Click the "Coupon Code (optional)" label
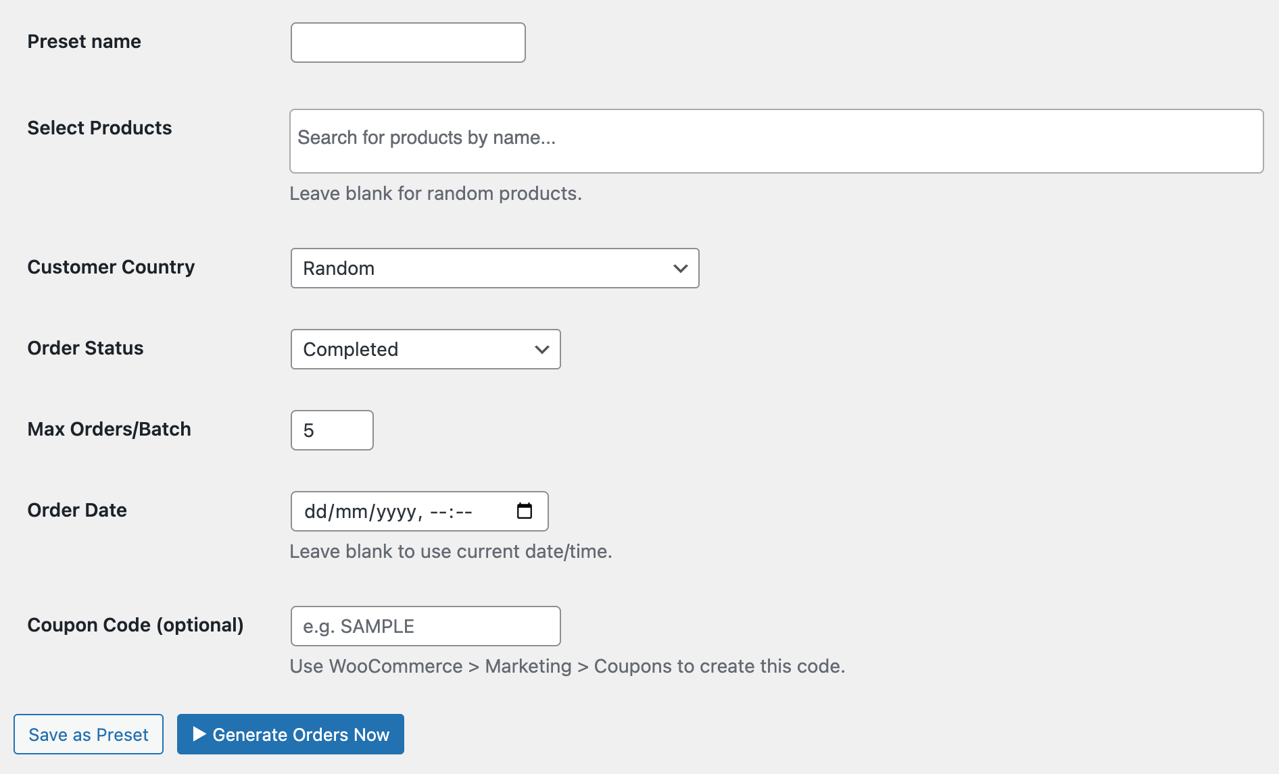Screen dimensions: 1279x774 coord(135,625)
